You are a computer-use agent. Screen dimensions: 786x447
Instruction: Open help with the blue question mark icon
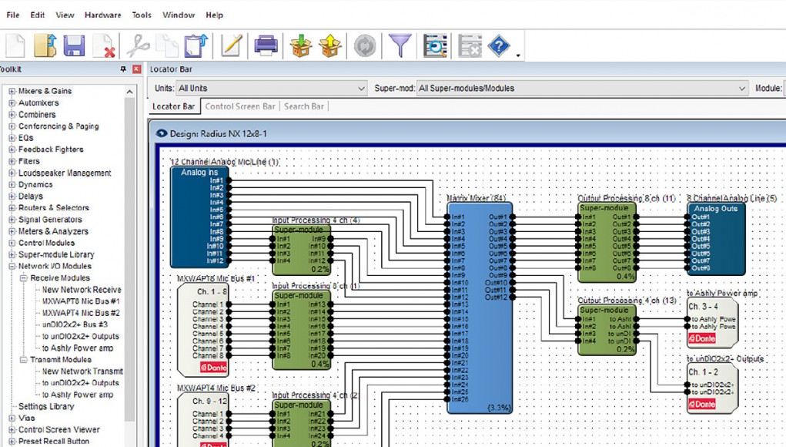tap(499, 45)
